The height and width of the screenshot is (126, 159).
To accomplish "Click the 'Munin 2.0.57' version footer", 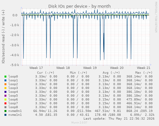I will click(79, 122).
